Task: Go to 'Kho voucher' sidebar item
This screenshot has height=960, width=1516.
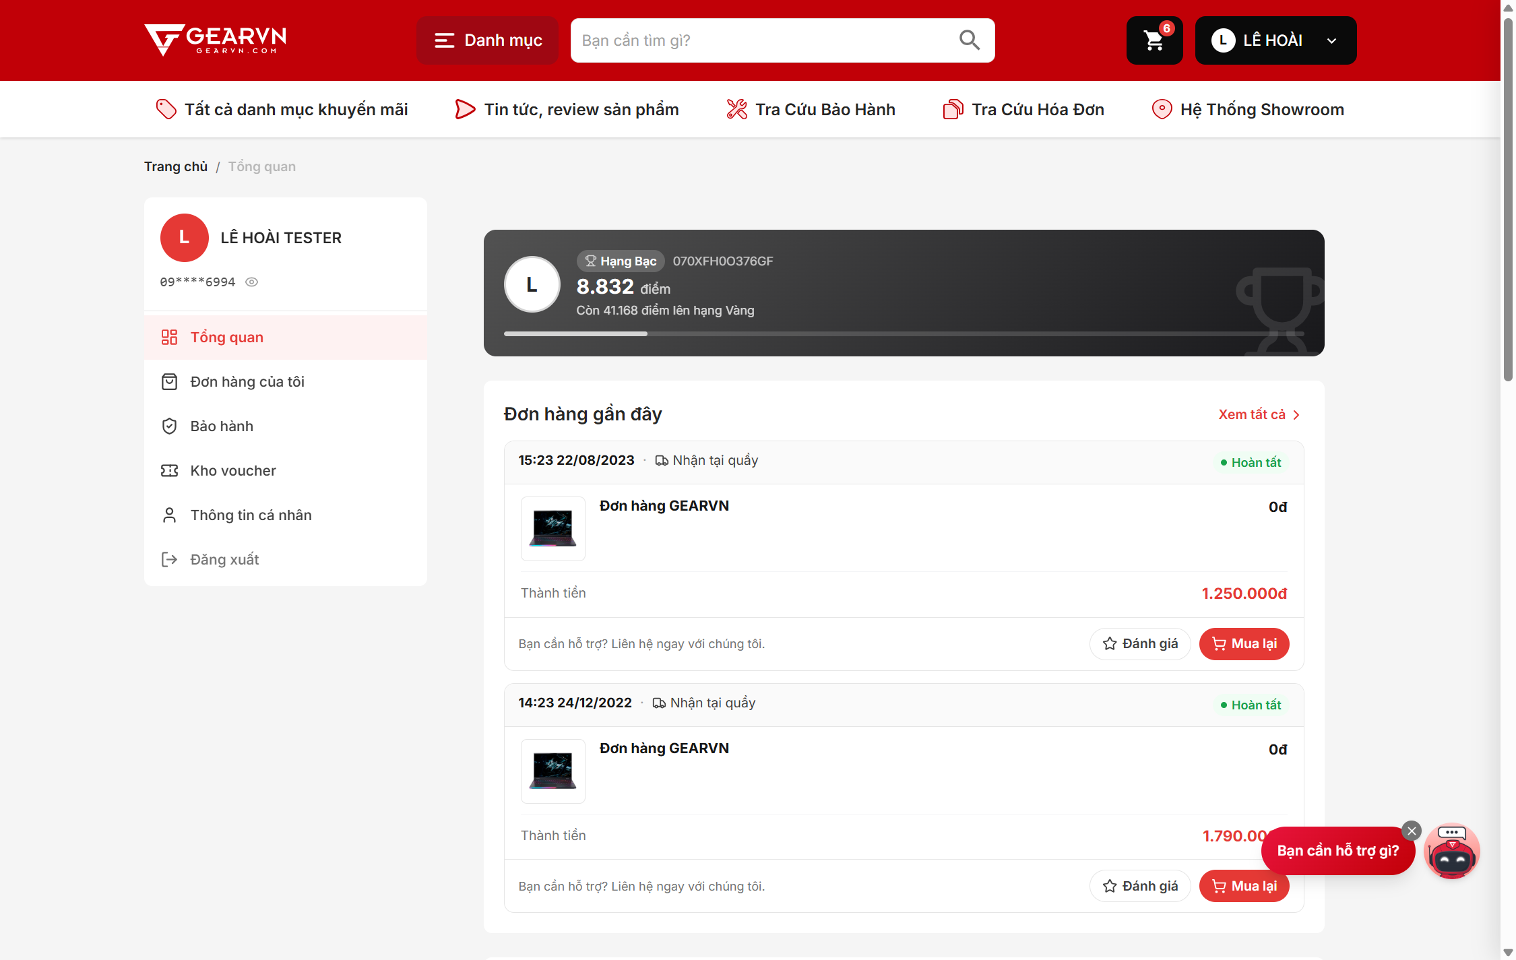Action: point(286,471)
